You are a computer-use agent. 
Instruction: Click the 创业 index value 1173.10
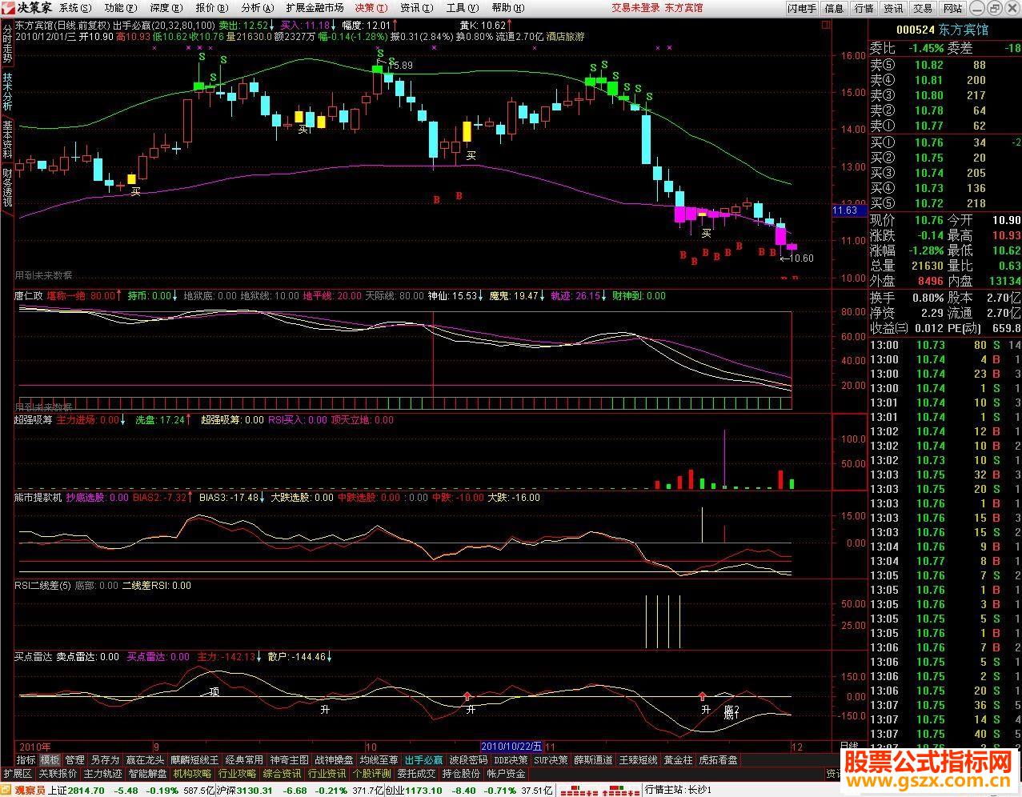point(423,790)
